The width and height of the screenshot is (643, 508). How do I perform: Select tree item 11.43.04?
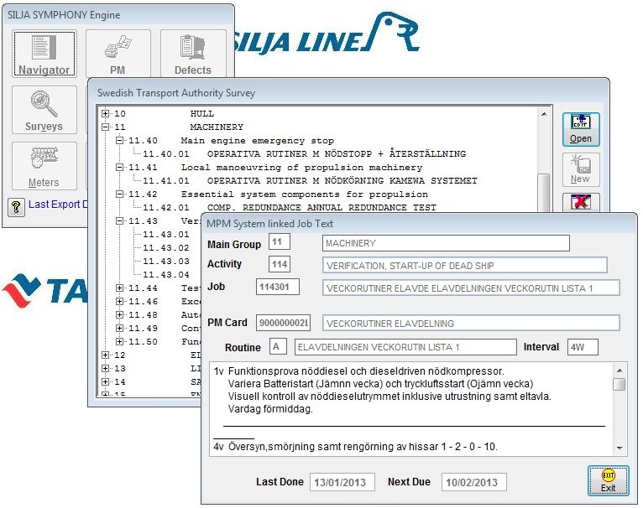pyautogui.click(x=166, y=275)
